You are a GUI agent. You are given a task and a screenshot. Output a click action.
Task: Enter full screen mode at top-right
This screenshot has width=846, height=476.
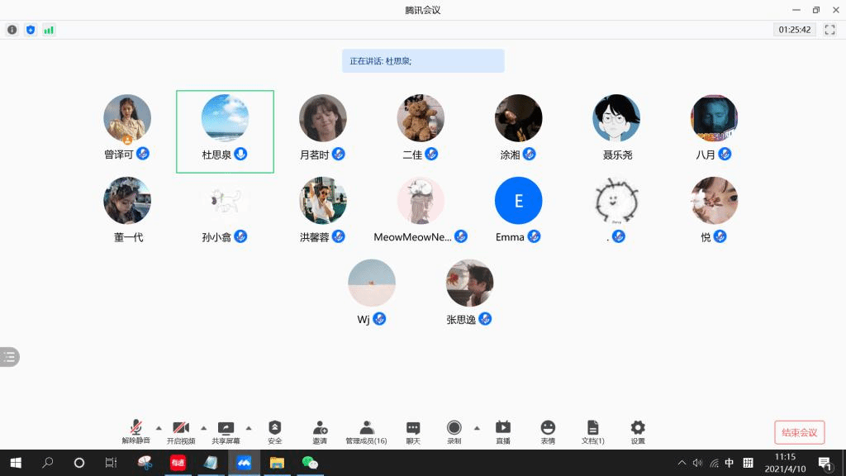830,30
